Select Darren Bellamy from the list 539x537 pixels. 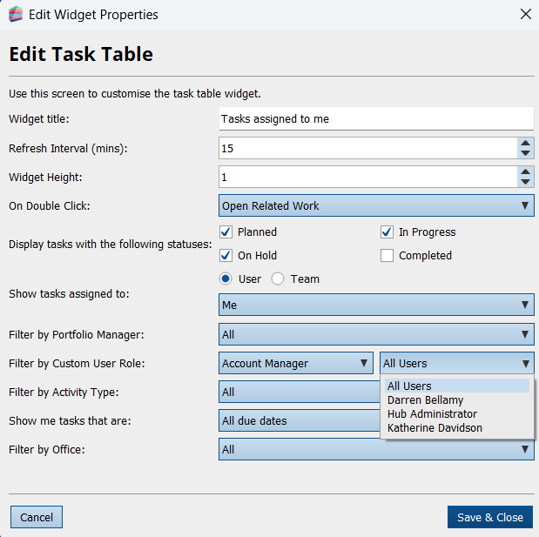(426, 400)
